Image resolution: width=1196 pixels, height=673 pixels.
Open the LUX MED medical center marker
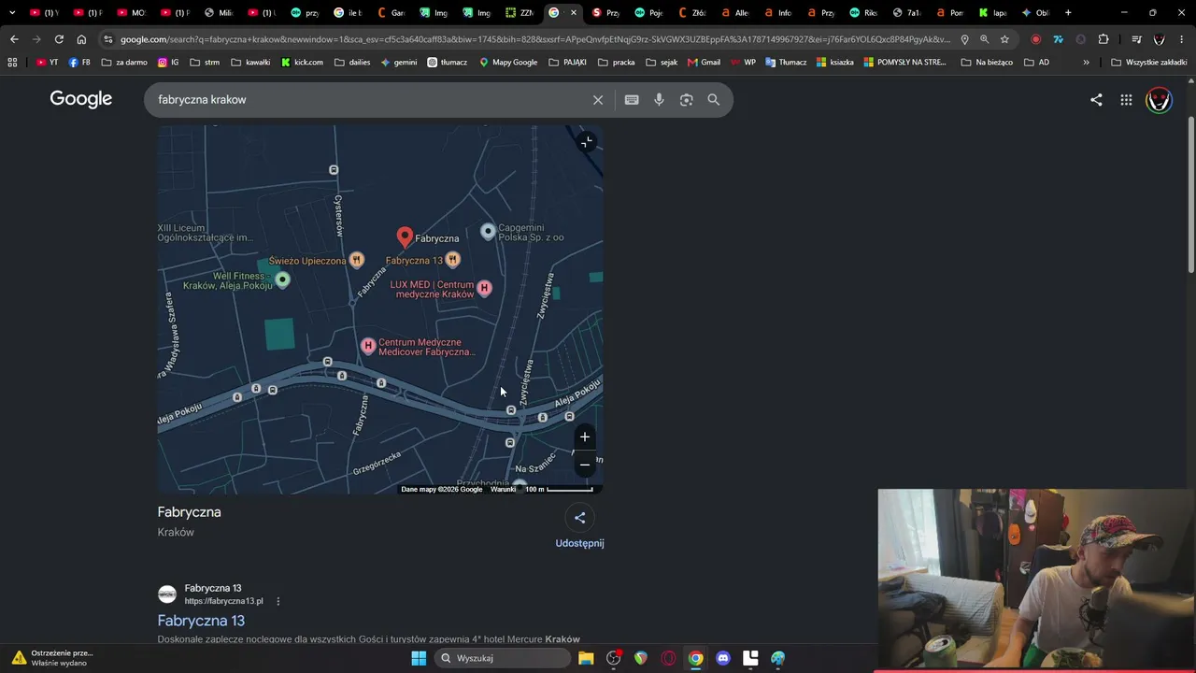coord(484,288)
